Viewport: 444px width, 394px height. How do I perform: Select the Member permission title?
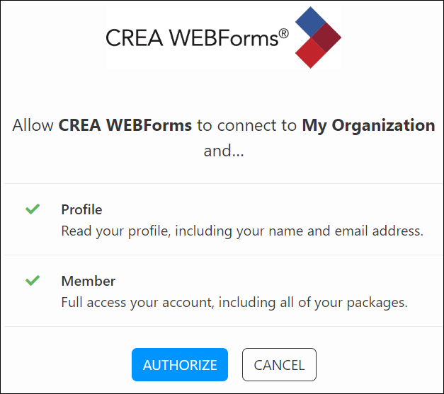pyautogui.click(x=88, y=281)
